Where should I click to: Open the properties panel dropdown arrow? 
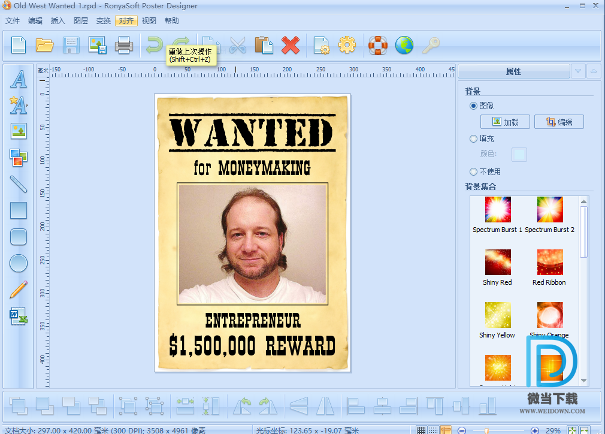tap(578, 71)
